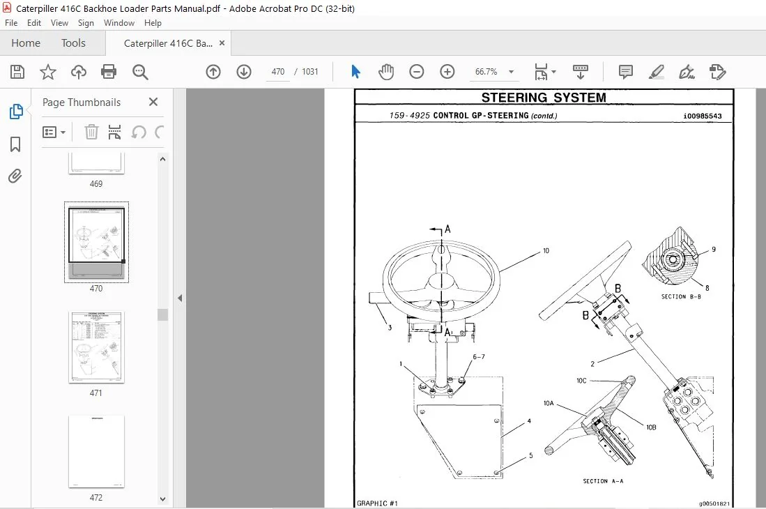Activate the selection arrow tool
Viewport: 766px width, 509px height.
(x=355, y=72)
